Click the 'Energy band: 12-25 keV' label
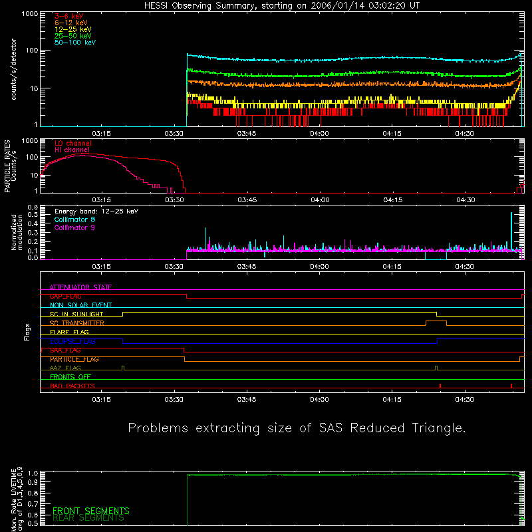The width and height of the screenshot is (532, 532). [x=96, y=211]
